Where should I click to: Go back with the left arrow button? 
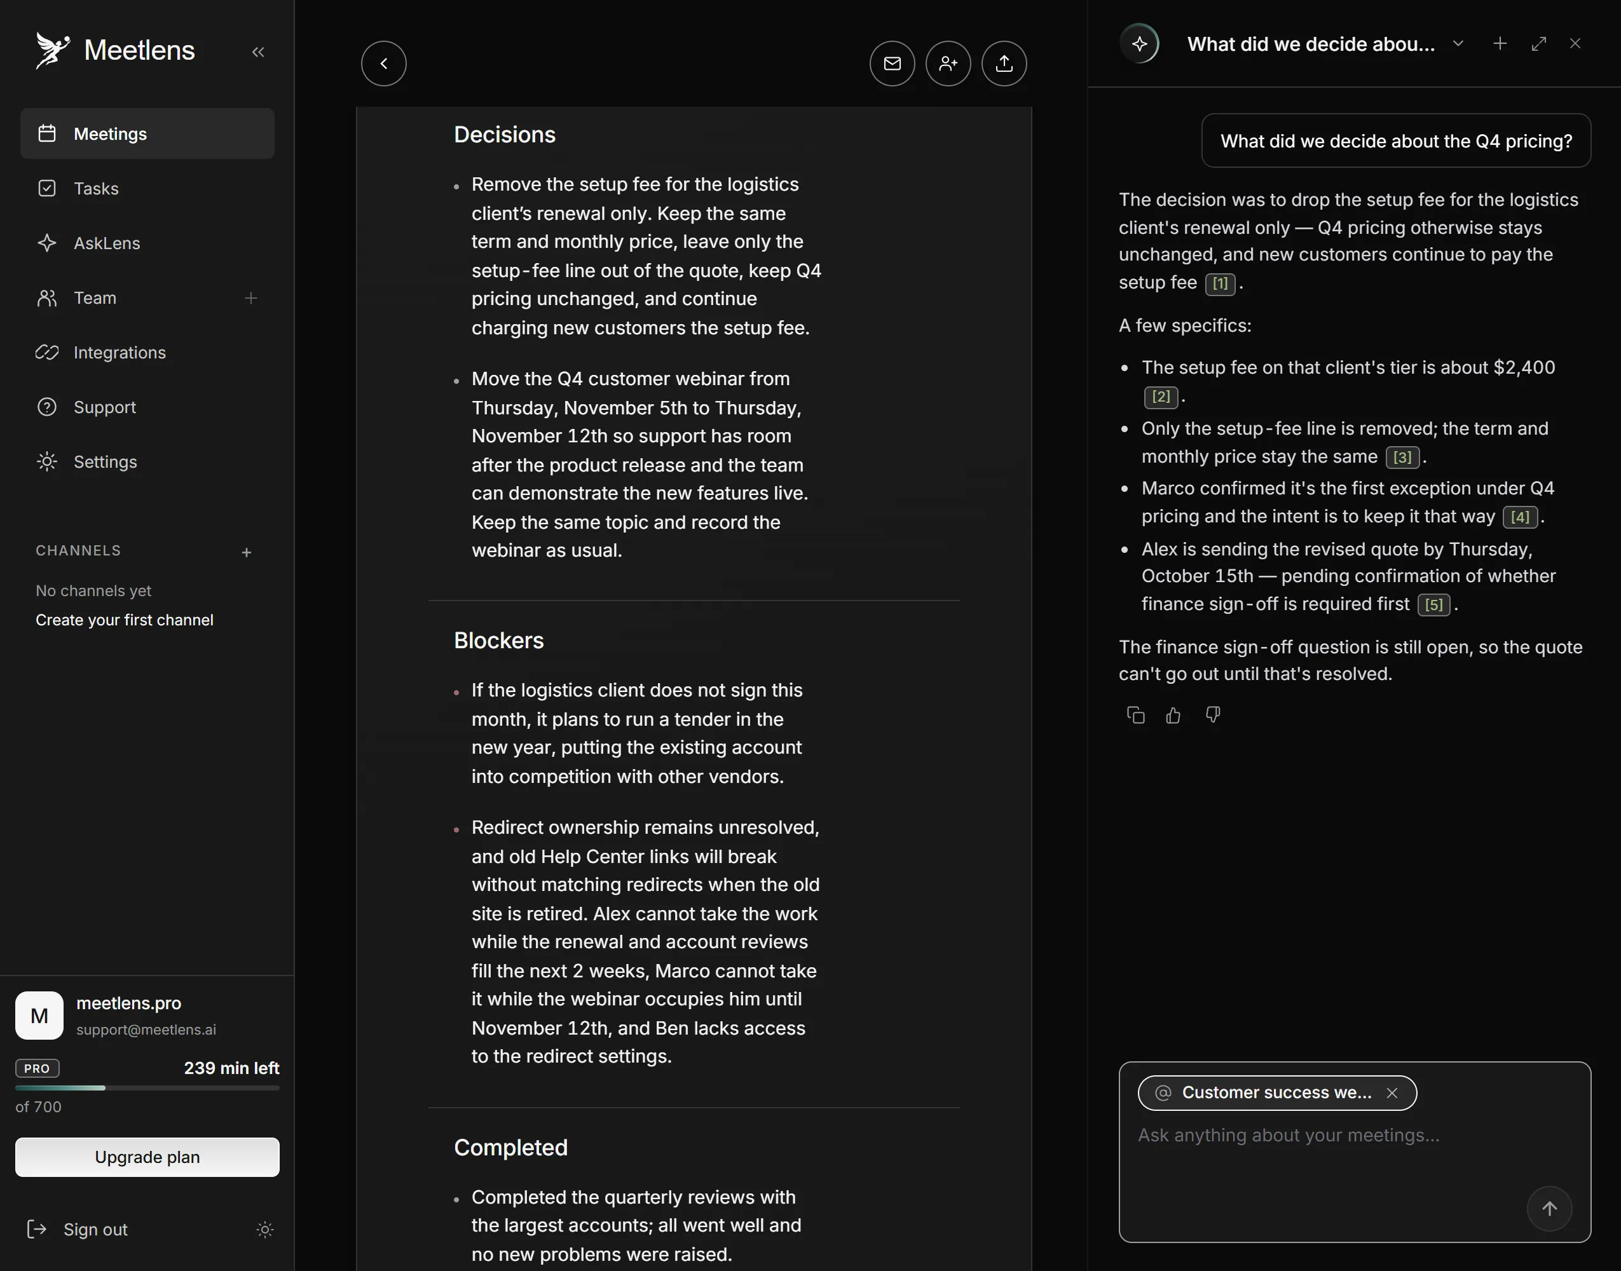point(384,64)
